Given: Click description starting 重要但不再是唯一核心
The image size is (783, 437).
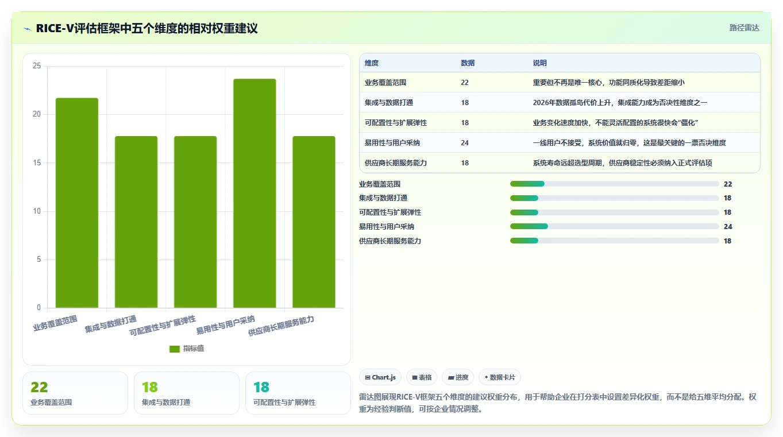Looking at the screenshot, I should point(608,83).
